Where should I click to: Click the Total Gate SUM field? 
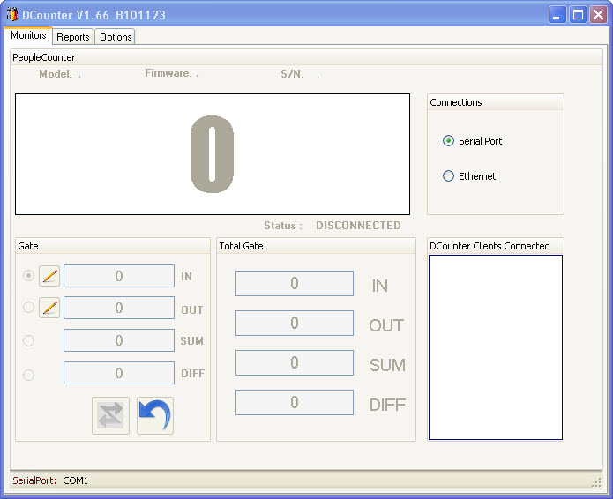point(294,363)
